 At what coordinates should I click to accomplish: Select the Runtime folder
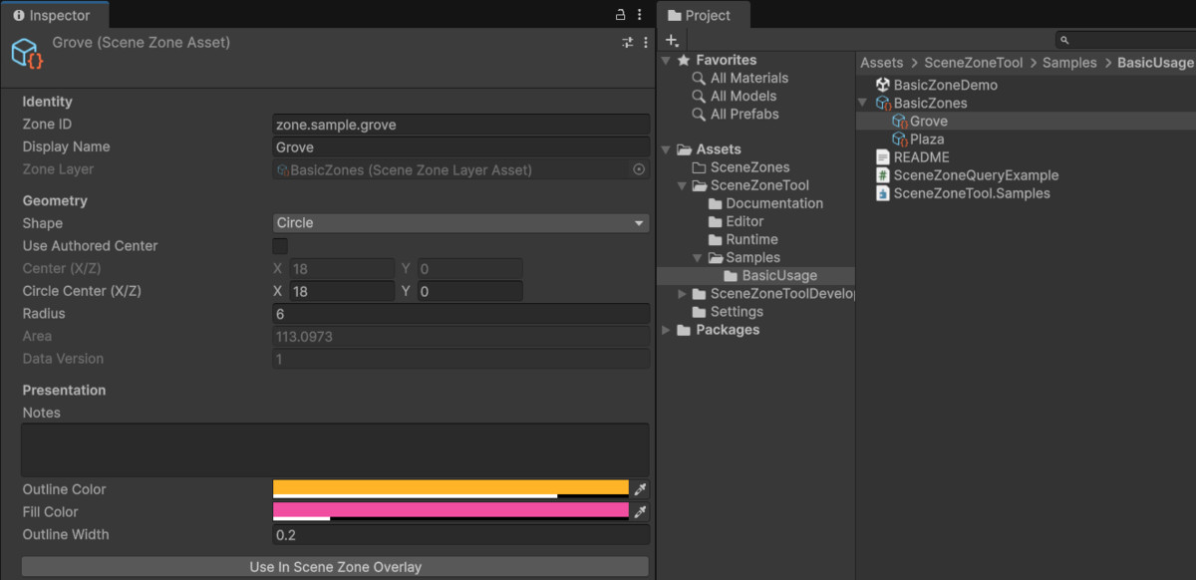click(x=743, y=239)
